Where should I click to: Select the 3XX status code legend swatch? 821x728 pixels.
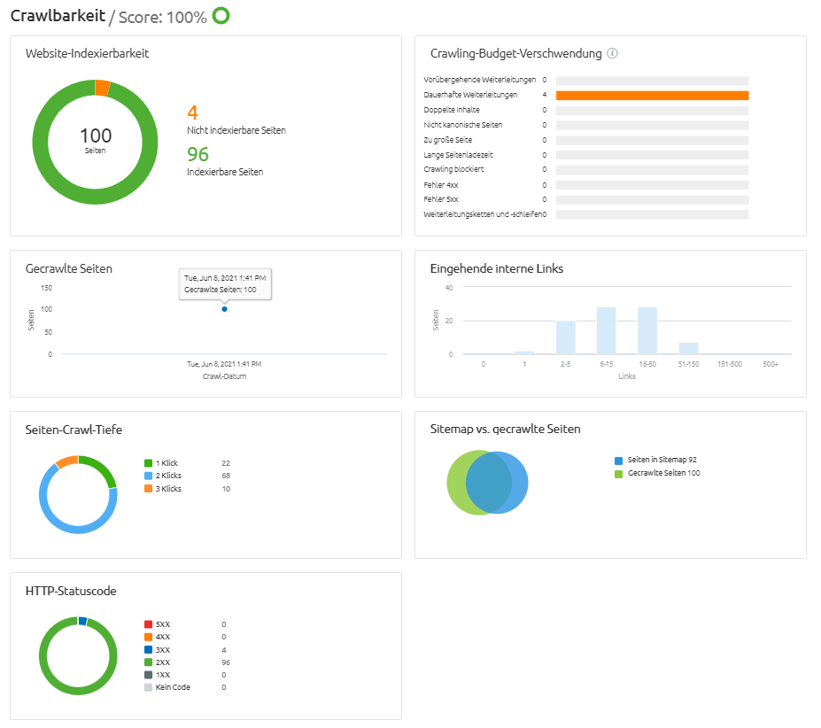point(148,649)
